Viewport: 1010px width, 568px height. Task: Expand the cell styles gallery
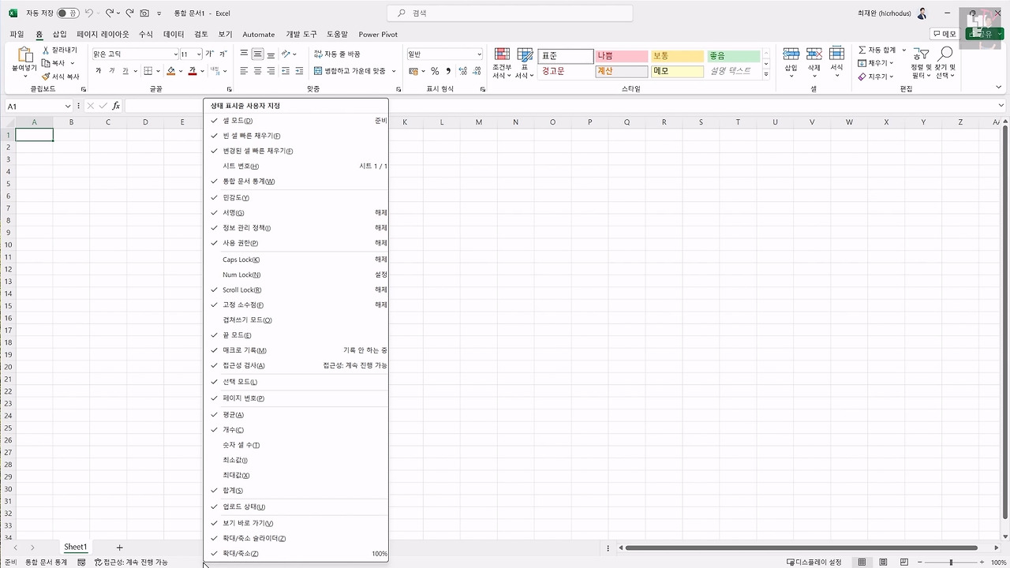tap(765, 74)
